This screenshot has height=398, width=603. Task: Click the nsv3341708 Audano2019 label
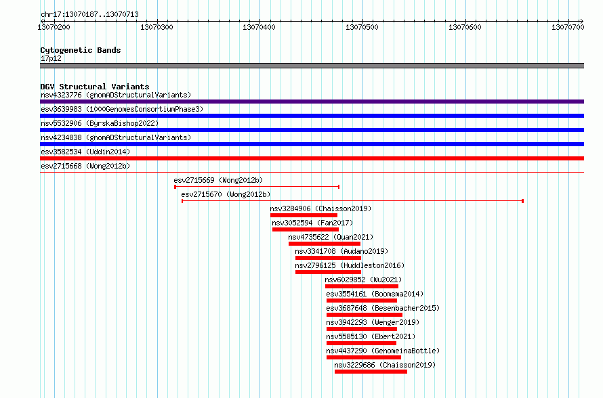[341, 251]
